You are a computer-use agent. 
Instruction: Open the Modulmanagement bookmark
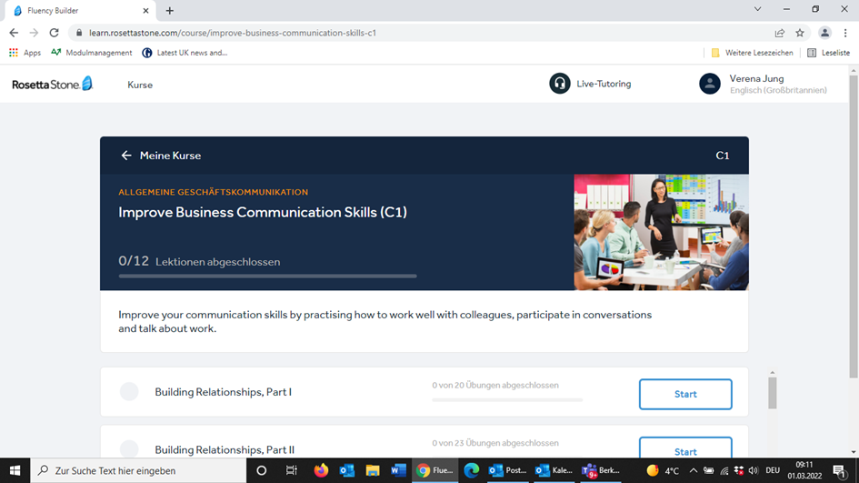tap(92, 53)
